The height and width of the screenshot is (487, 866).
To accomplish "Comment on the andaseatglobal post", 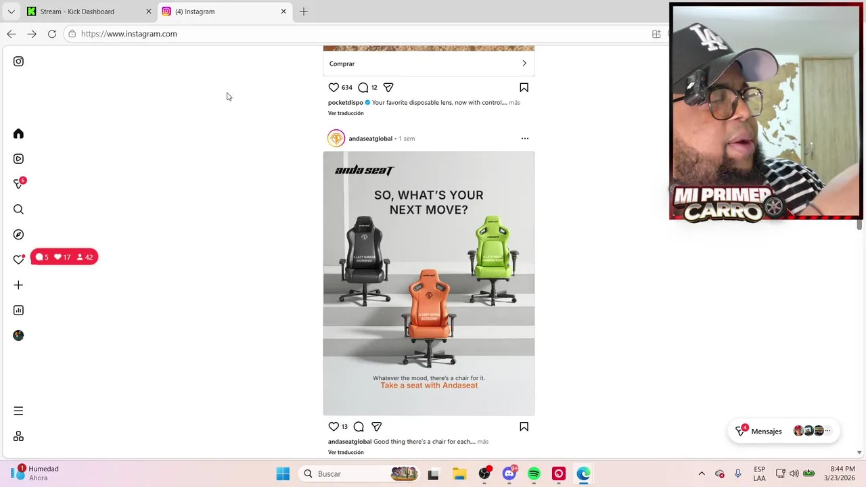I will tap(359, 427).
